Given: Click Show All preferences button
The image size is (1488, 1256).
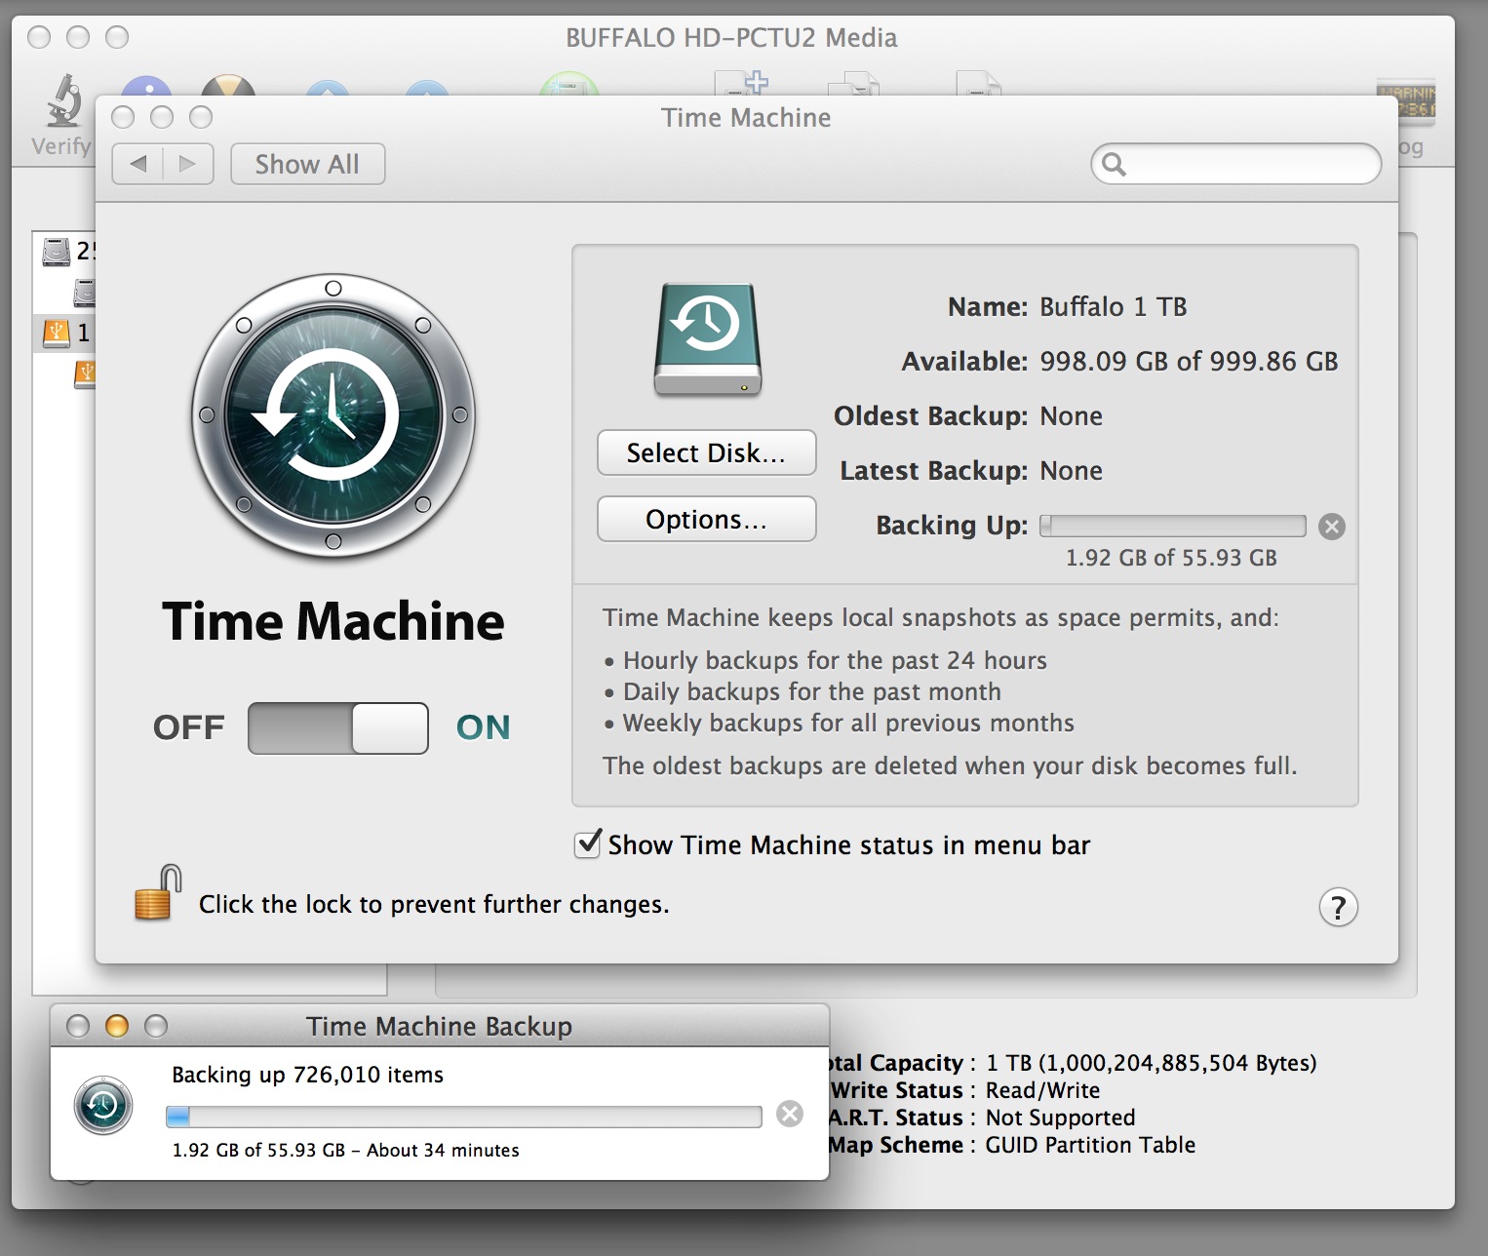Looking at the screenshot, I should click(307, 165).
